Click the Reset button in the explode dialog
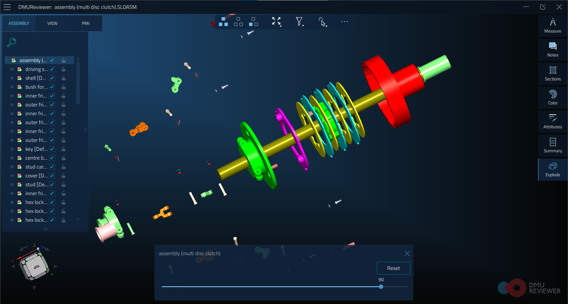This screenshot has width=568, height=304. [x=393, y=268]
